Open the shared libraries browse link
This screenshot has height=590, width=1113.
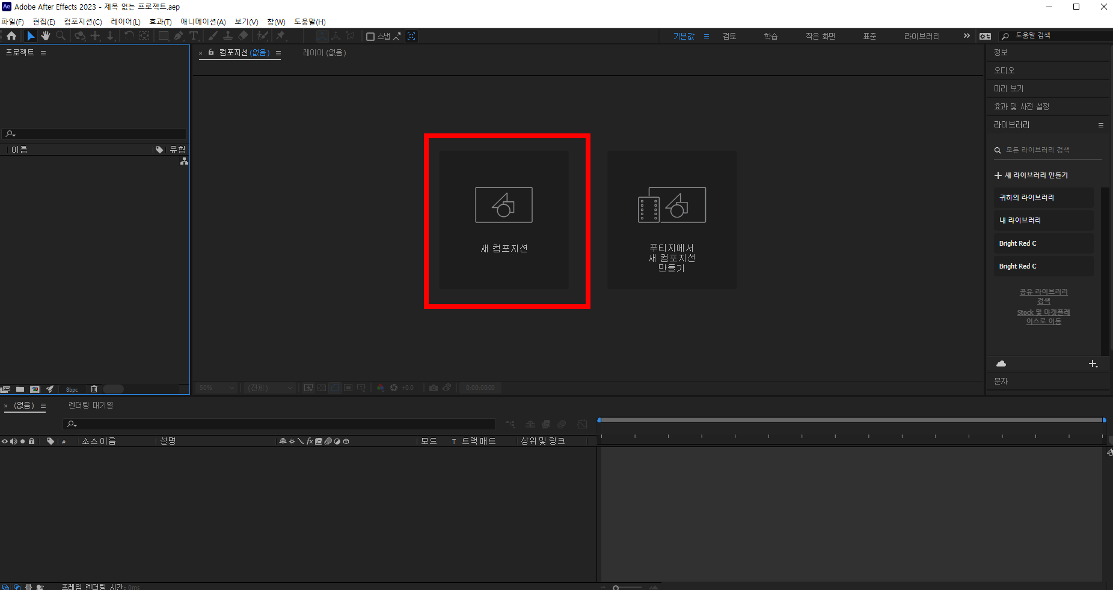[1044, 296]
